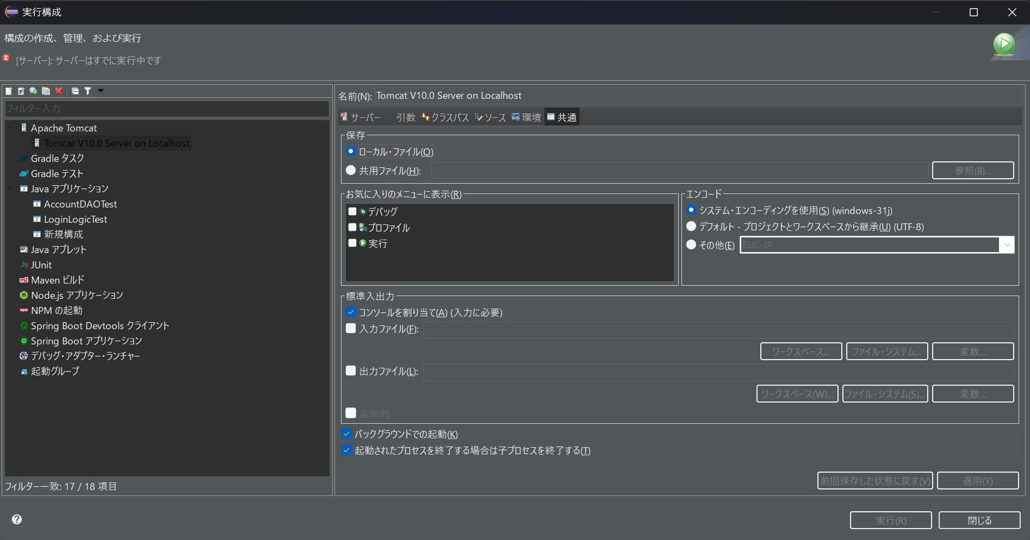Click the collapse all toolbar icon
This screenshot has height=540, width=1030.
click(x=75, y=91)
